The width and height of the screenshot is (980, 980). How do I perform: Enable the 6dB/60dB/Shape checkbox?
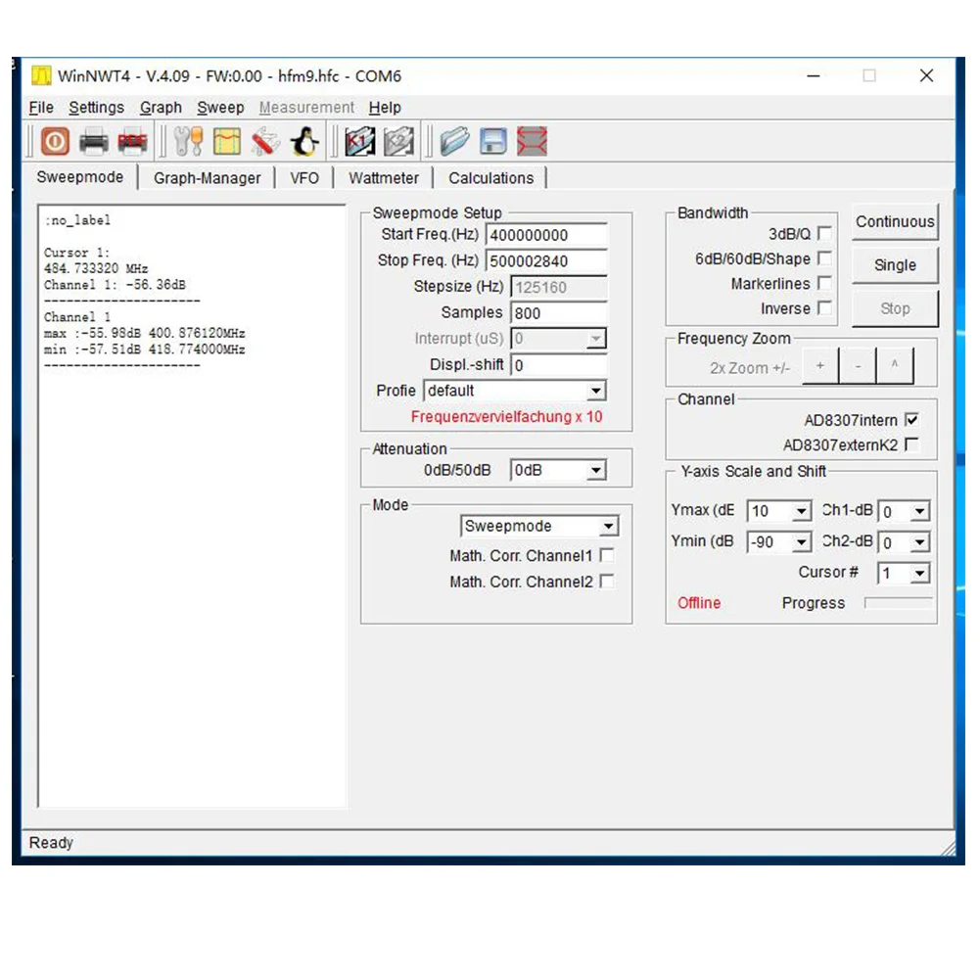(x=824, y=258)
